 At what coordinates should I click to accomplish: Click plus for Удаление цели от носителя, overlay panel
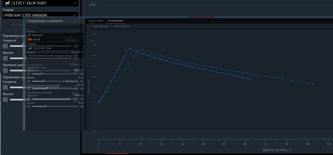81,88
